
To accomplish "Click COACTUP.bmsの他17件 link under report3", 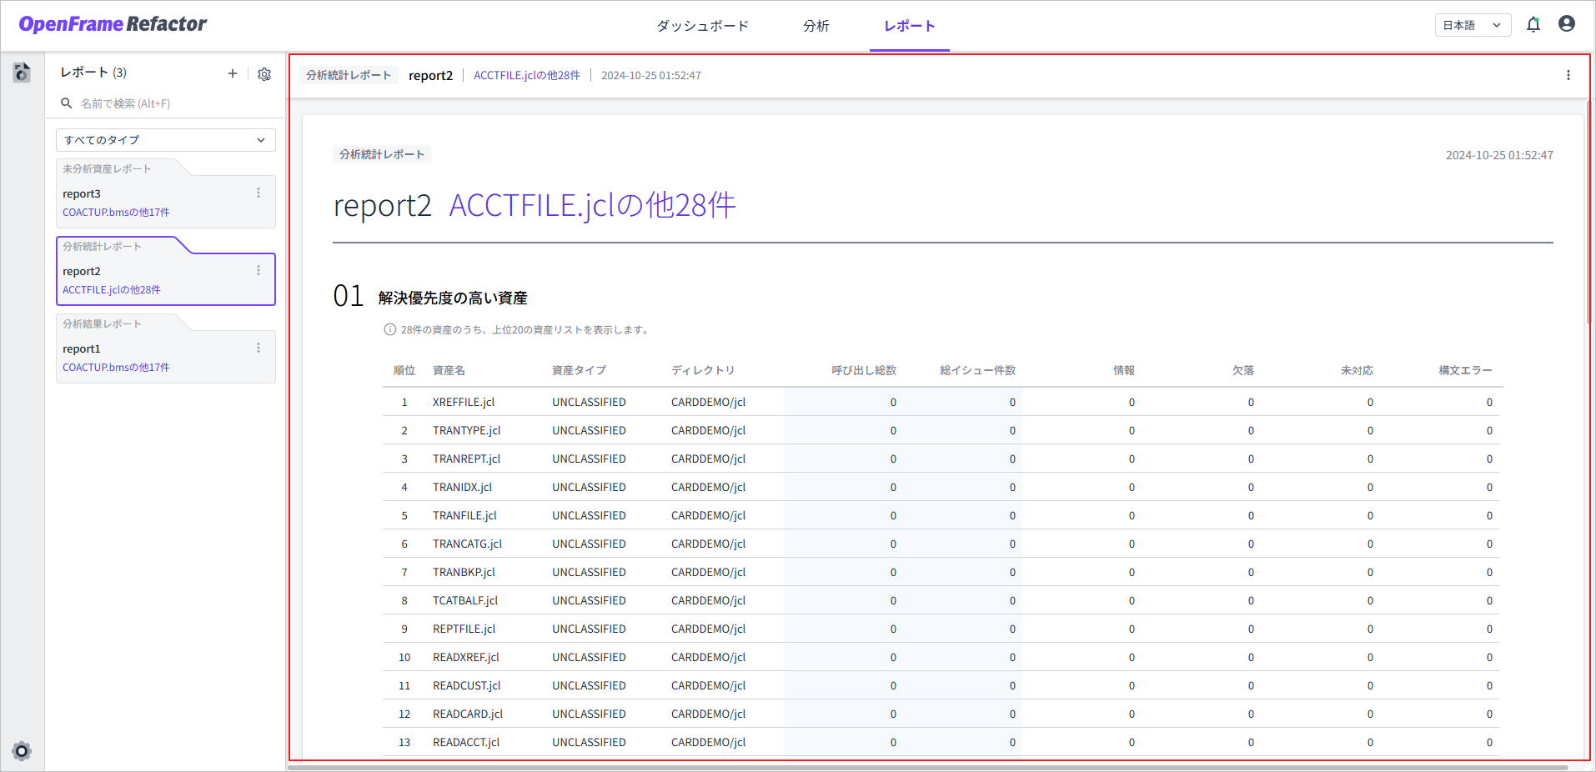I will coord(116,213).
